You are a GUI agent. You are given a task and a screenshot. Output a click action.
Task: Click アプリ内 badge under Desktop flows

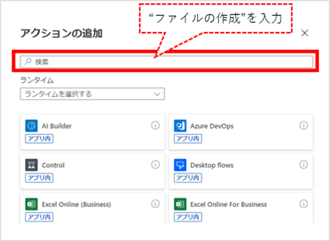pyautogui.click(x=188, y=178)
